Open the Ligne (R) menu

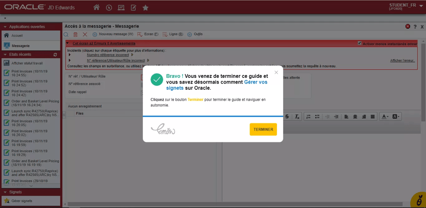173,35
